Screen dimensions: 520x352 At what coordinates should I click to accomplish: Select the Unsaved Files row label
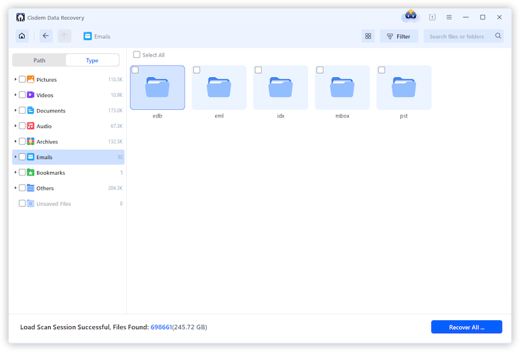[54, 204]
